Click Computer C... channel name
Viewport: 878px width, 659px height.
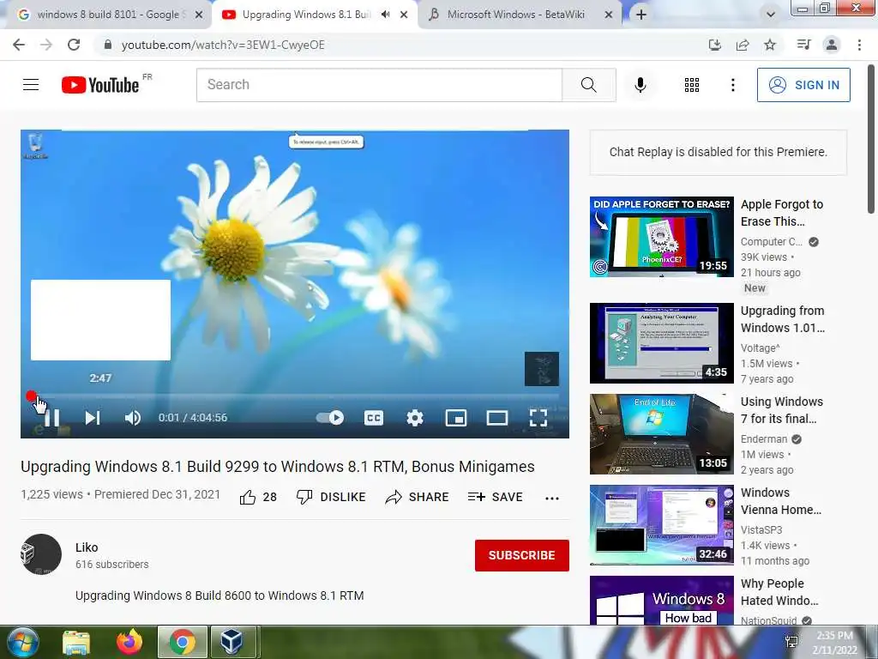coord(771,241)
